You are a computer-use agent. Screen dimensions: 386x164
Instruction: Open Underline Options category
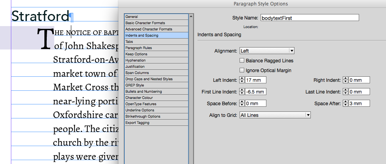tap(157, 110)
